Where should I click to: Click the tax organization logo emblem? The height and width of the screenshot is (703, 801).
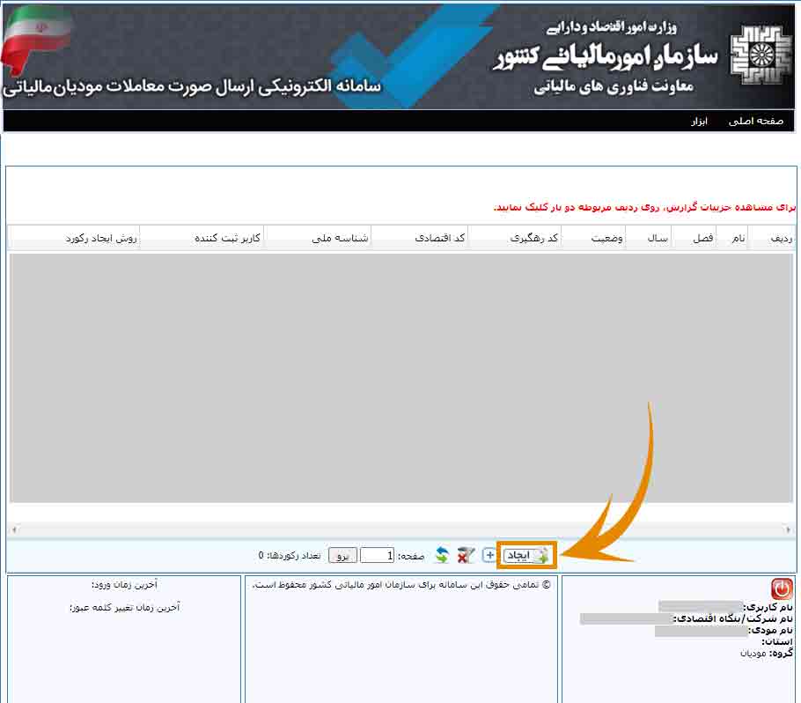pyautogui.click(x=761, y=55)
